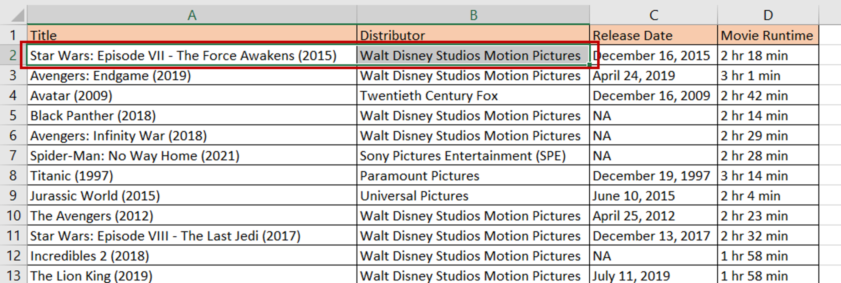Select column A header
841x283 pixels.
coord(192,15)
